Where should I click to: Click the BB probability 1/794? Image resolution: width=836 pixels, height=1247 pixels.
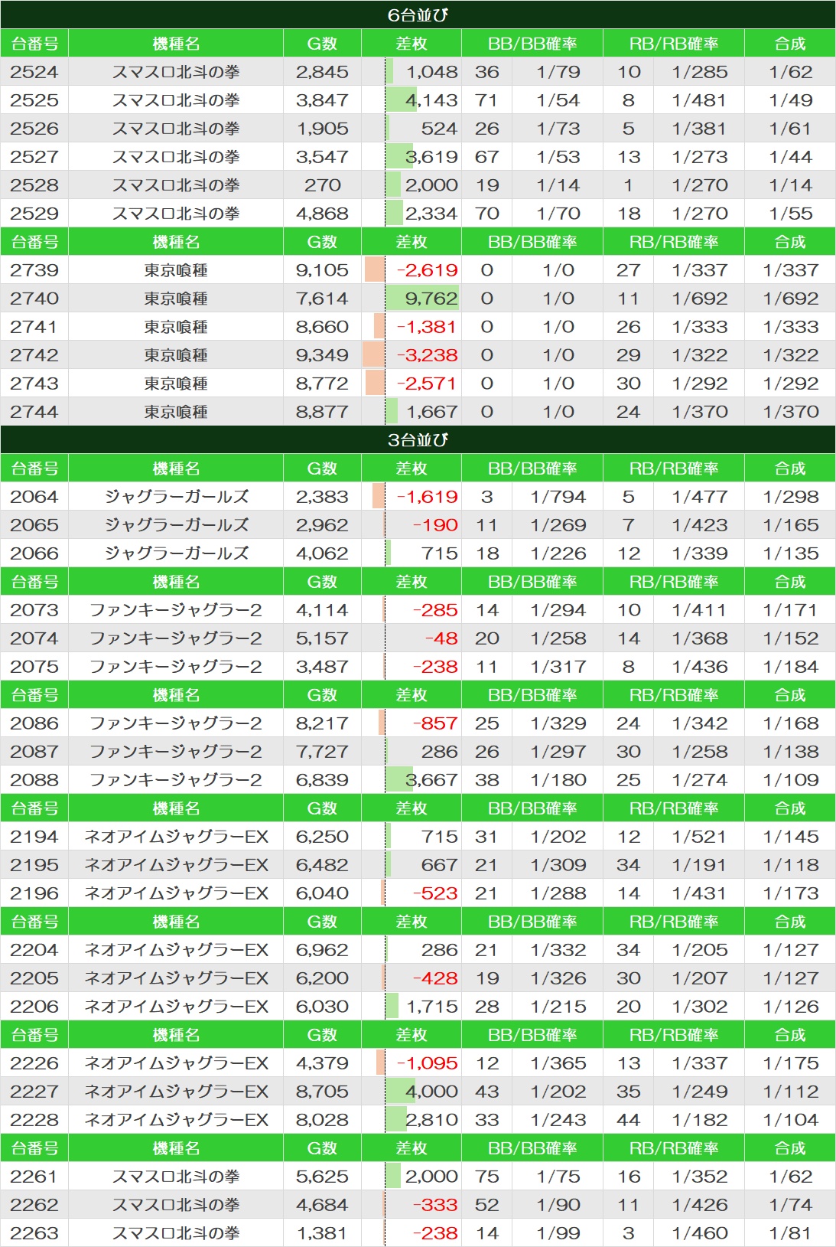pos(558,497)
